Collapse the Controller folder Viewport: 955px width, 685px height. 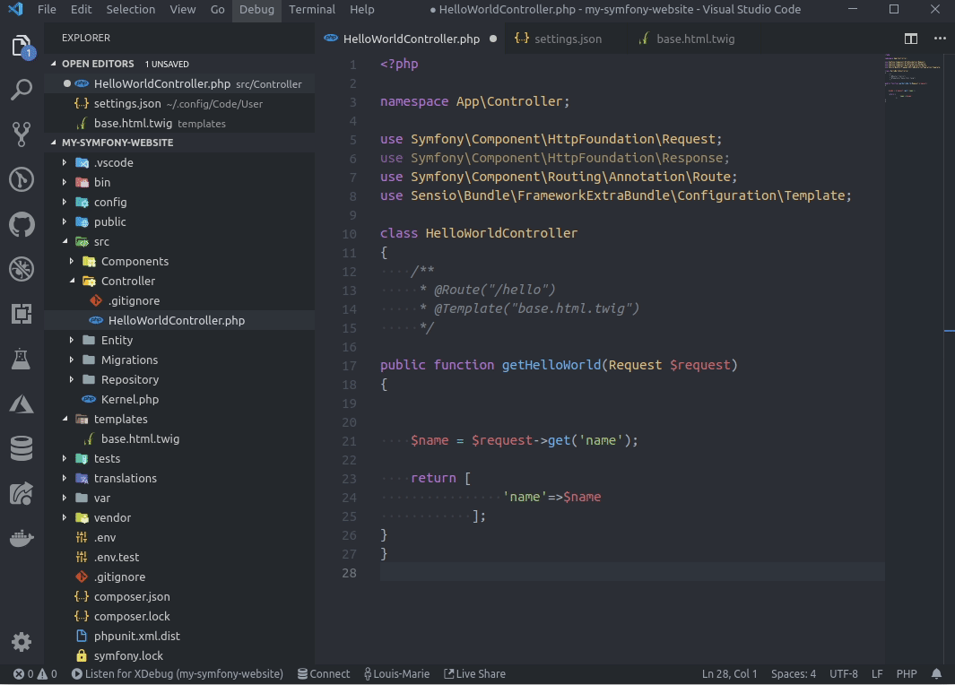point(71,281)
